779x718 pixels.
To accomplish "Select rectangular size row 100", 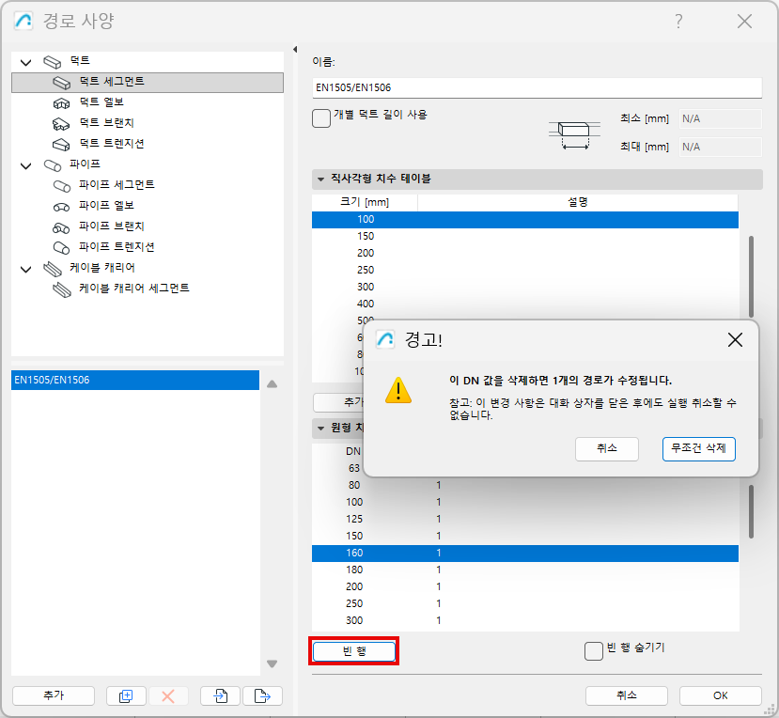I will pyautogui.click(x=525, y=220).
